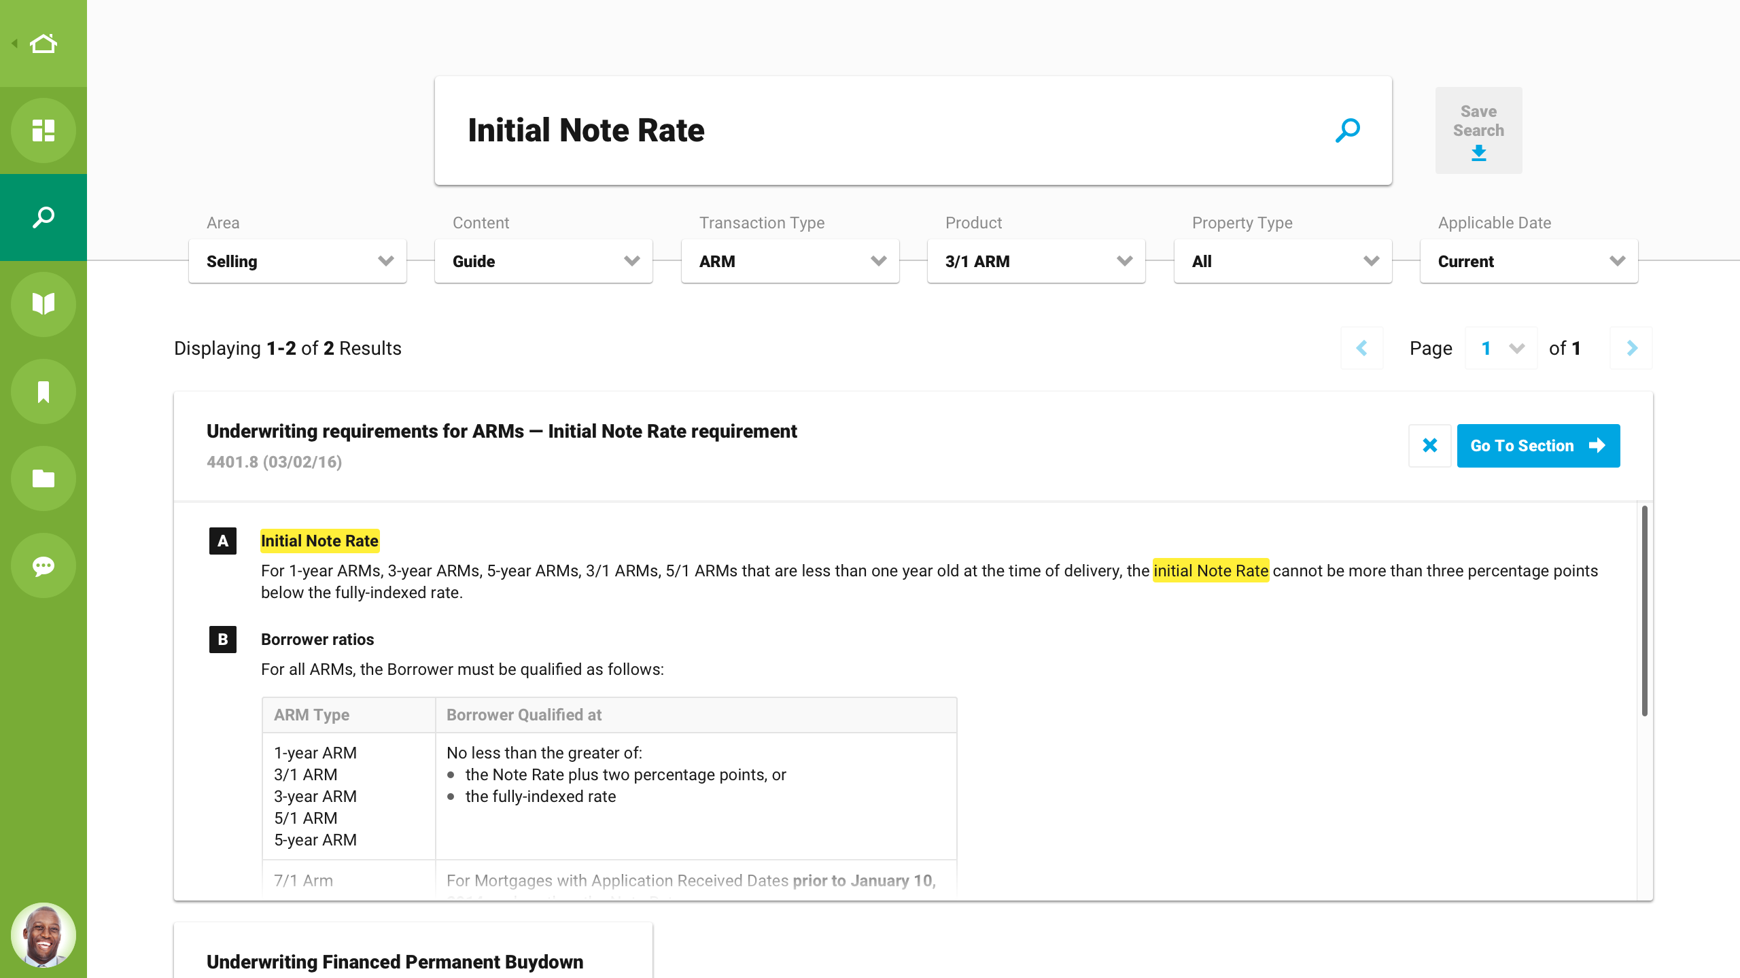Expand the Transaction Type ARM dropdown

790,261
